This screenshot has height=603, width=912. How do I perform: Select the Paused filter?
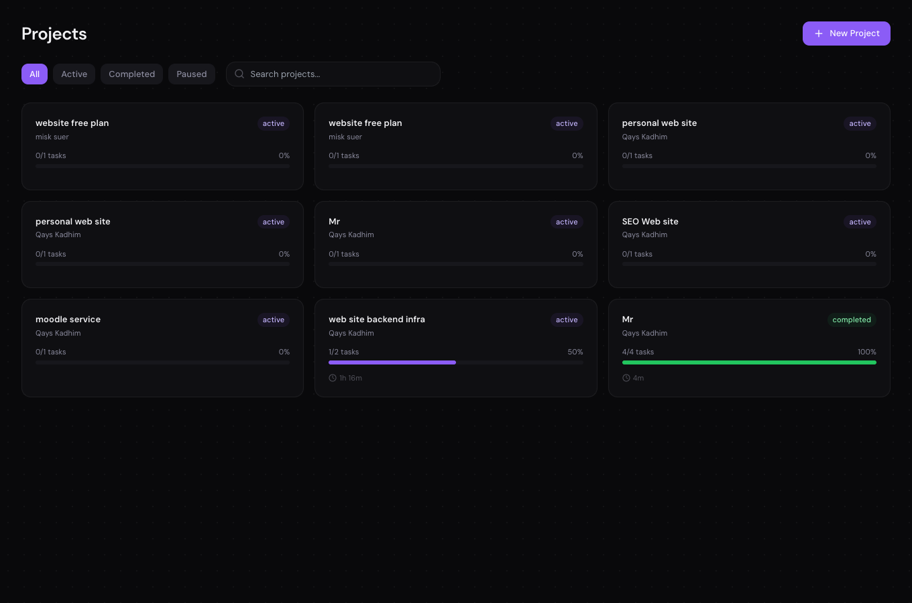(191, 74)
